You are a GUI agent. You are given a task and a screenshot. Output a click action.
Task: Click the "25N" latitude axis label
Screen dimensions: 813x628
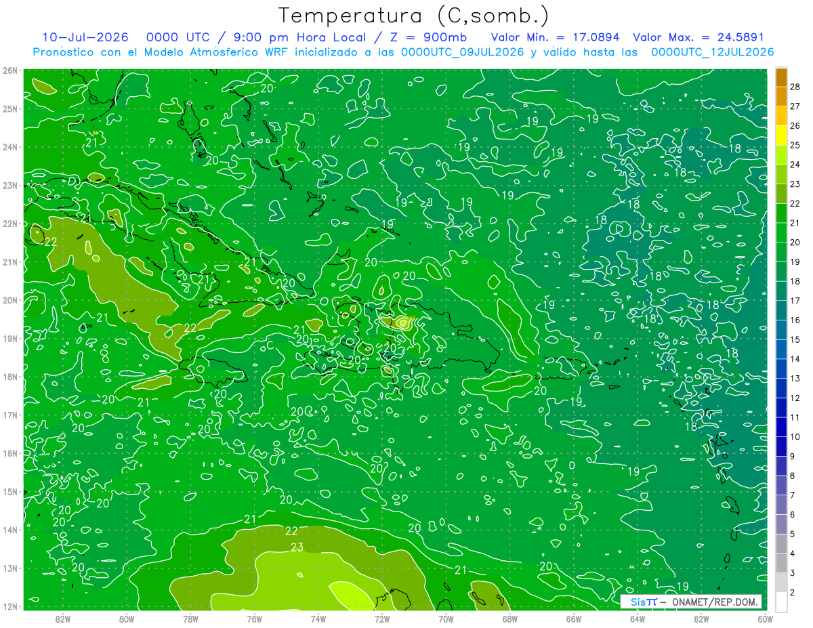click(x=9, y=108)
